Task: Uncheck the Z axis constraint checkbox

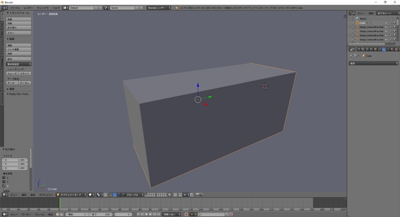Action: point(4,186)
